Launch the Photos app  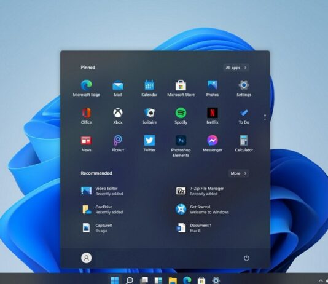pos(213,88)
